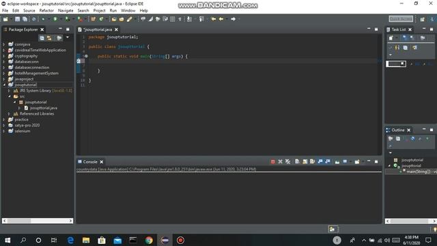Viewport: 437px width, 246px height.
Task: Open a new Console view
Action: click(x=357, y=161)
